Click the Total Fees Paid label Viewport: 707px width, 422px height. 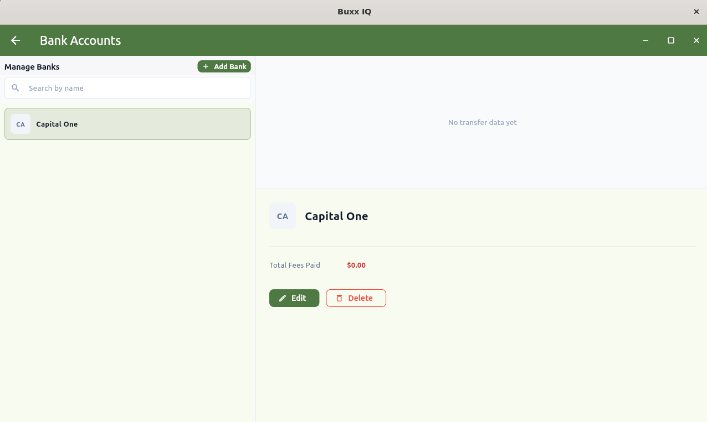pos(295,265)
